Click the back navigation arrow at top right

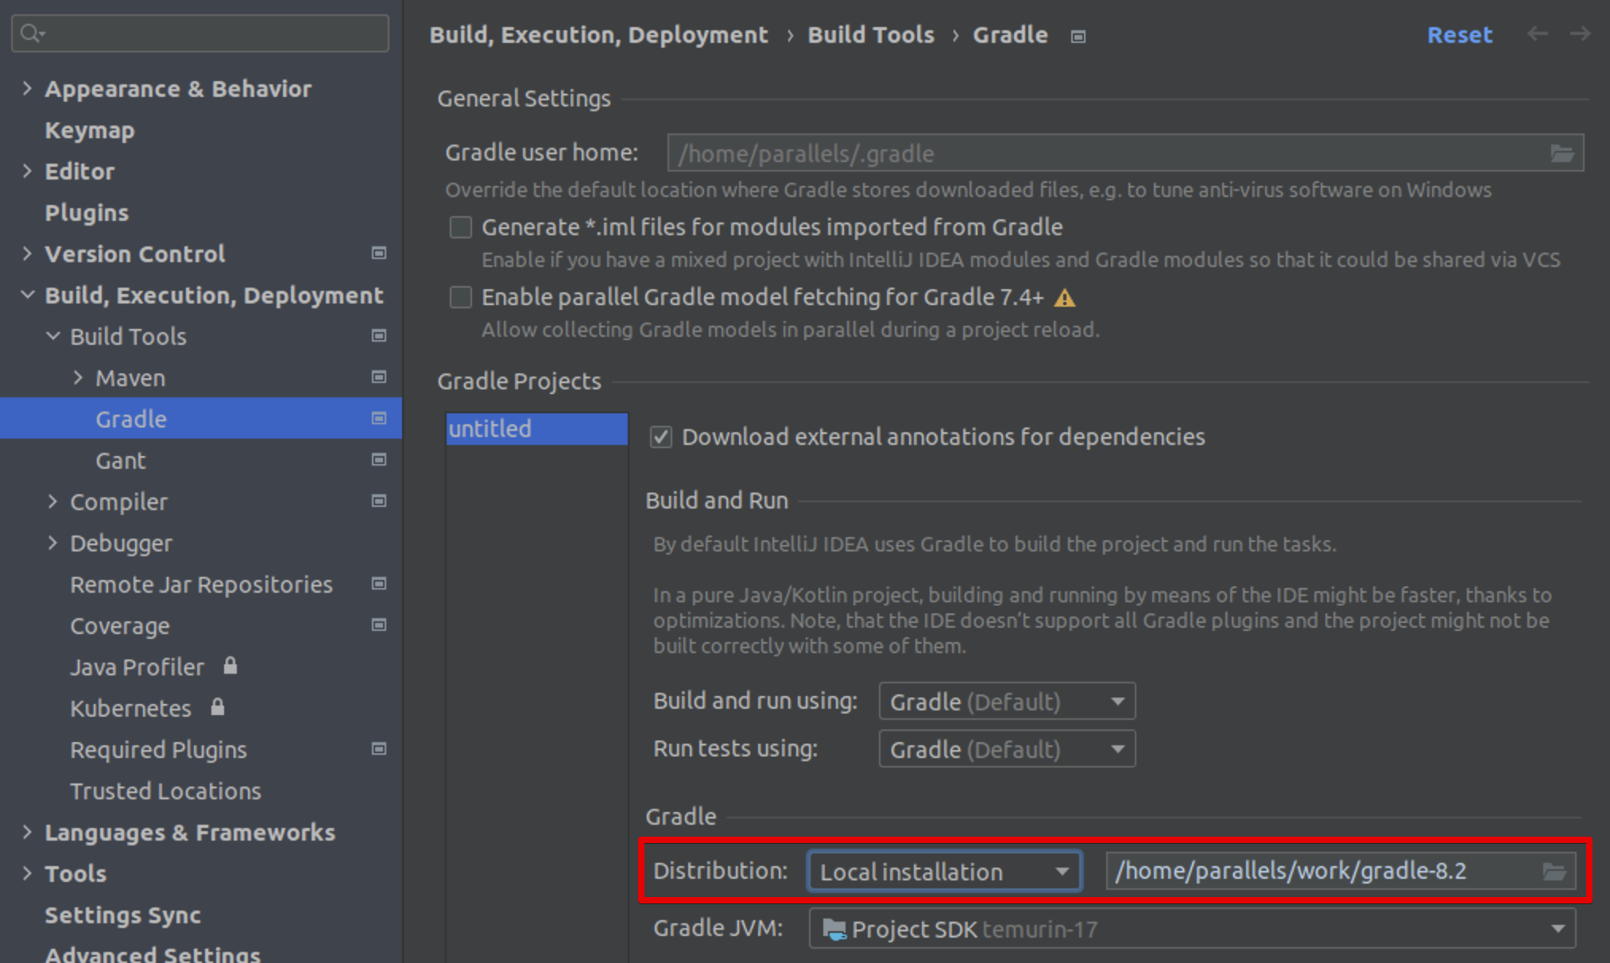tap(1538, 34)
